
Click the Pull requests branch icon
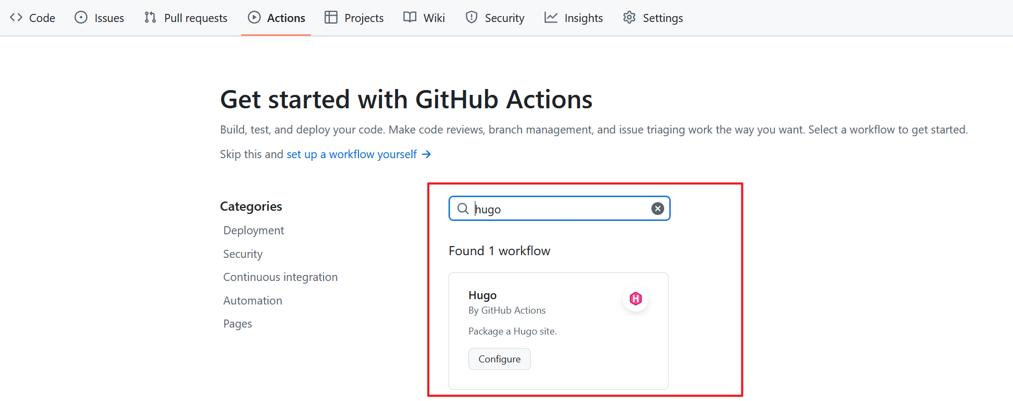(x=150, y=17)
